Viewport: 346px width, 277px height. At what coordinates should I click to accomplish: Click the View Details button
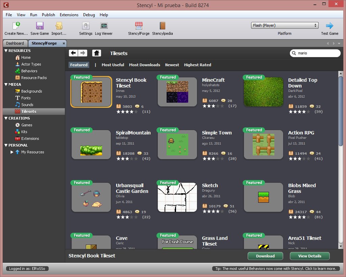click(x=310, y=256)
